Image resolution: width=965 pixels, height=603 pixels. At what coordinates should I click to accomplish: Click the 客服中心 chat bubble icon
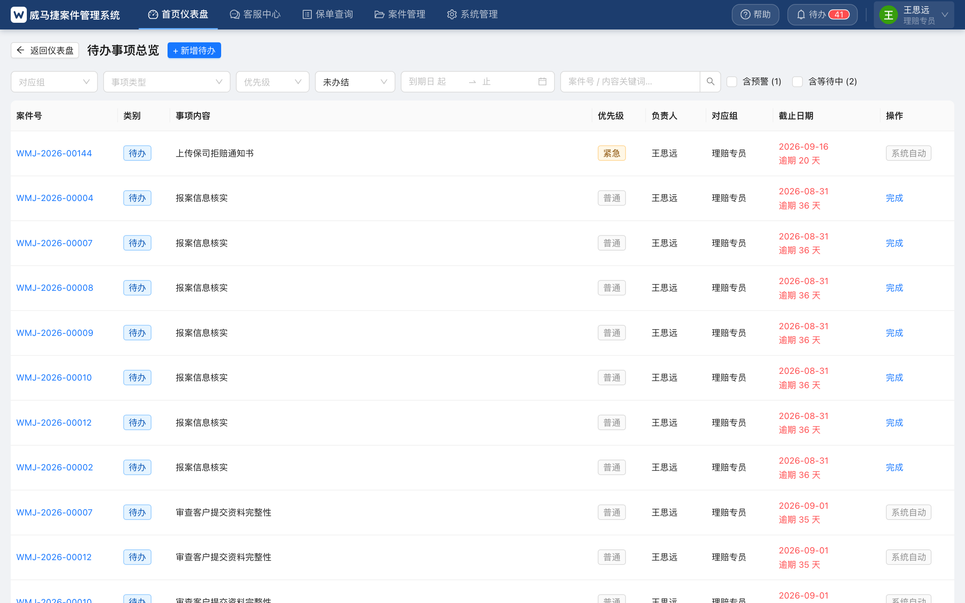(235, 15)
